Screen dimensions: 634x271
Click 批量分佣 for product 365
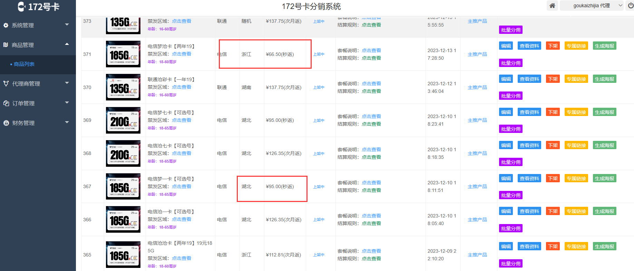511,264
